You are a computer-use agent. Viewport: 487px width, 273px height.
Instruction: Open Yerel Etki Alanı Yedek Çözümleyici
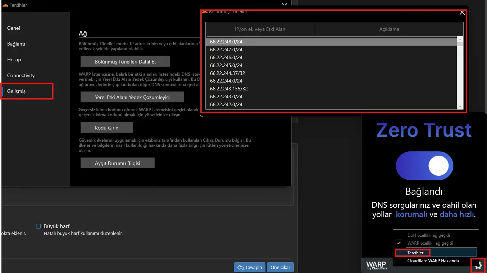pyautogui.click(x=132, y=97)
